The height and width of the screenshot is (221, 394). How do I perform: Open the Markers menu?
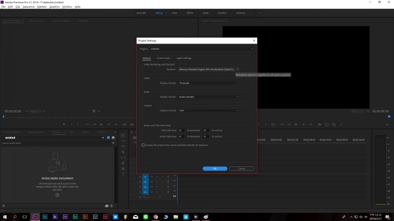(x=42, y=7)
